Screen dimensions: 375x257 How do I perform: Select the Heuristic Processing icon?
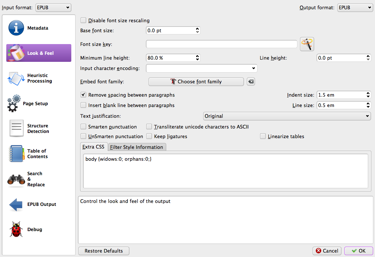point(16,78)
